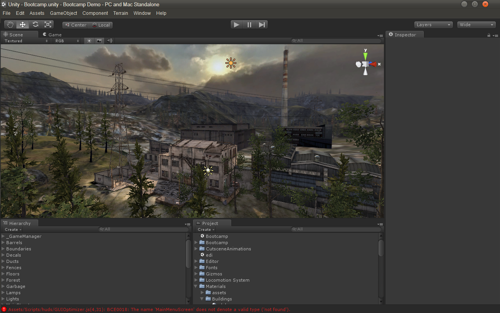Toggle scene skybox and overlay image button
The height and width of the screenshot is (313, 500).
point(99,41)
